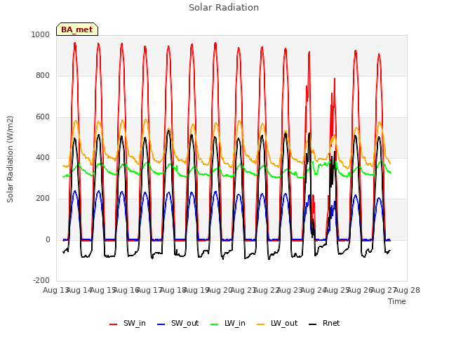Click the orange LW_out legend color marker

point(261,324)
